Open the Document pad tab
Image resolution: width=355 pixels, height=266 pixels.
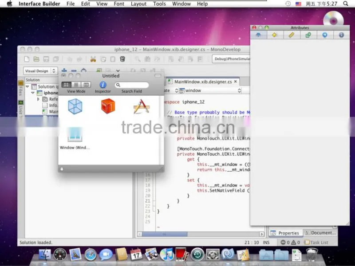tap(320, 233)
